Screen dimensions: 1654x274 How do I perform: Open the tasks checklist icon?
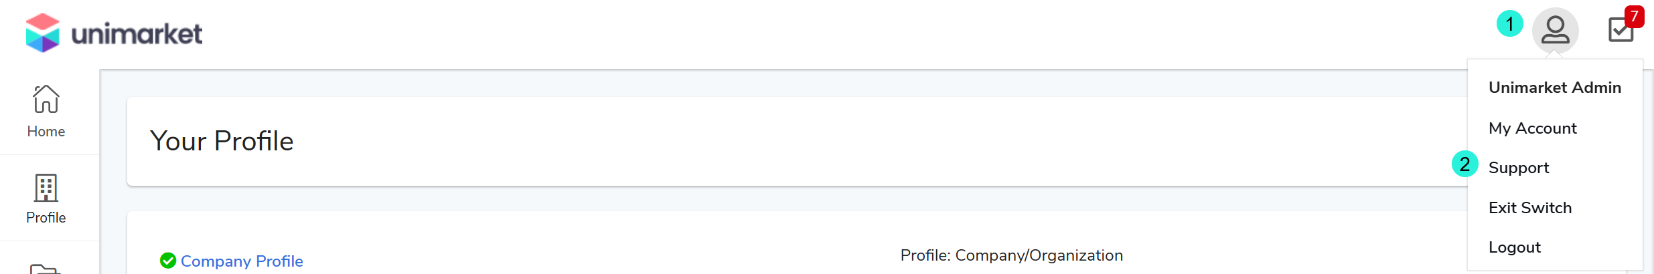pyautogui.click(x=1621, y=31)
